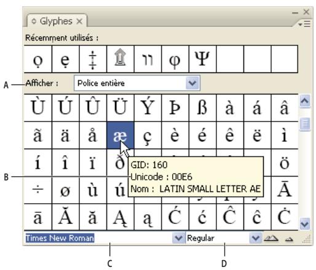Click the scrollbar down arrow

point(305,224)
